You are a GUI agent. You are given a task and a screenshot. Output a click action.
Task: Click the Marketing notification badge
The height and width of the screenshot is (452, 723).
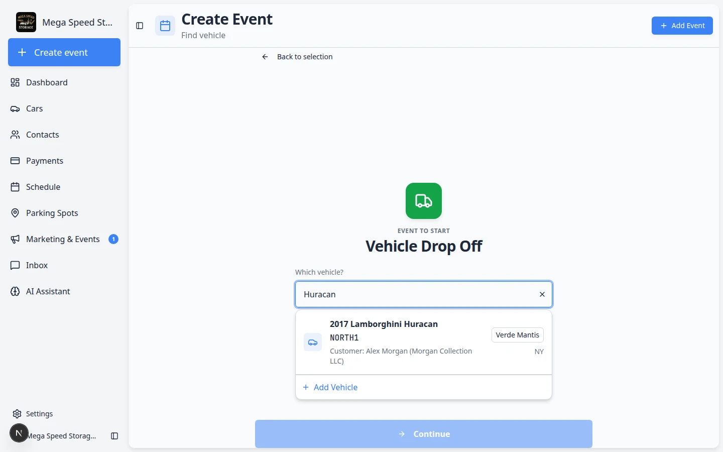coord(113,239)
